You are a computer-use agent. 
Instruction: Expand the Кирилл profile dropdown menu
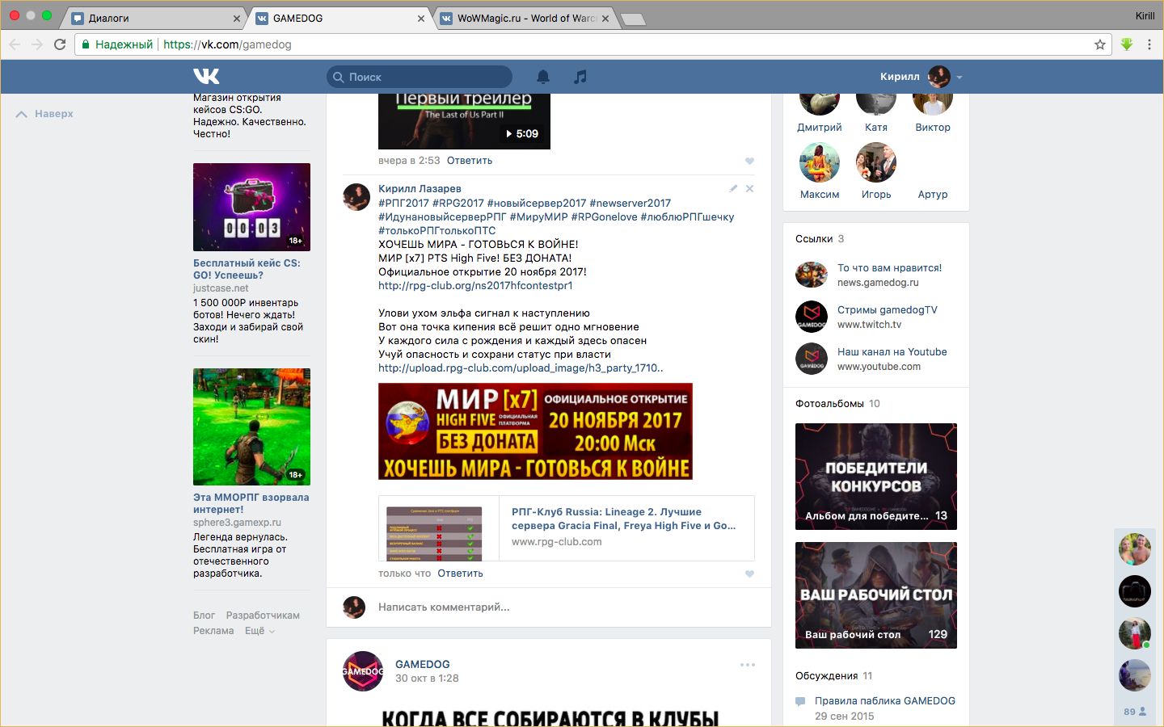(x=959, y=78)
